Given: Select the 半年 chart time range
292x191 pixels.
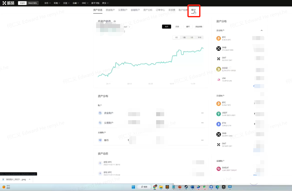Looking at the screenshot, I should [200, 37].
